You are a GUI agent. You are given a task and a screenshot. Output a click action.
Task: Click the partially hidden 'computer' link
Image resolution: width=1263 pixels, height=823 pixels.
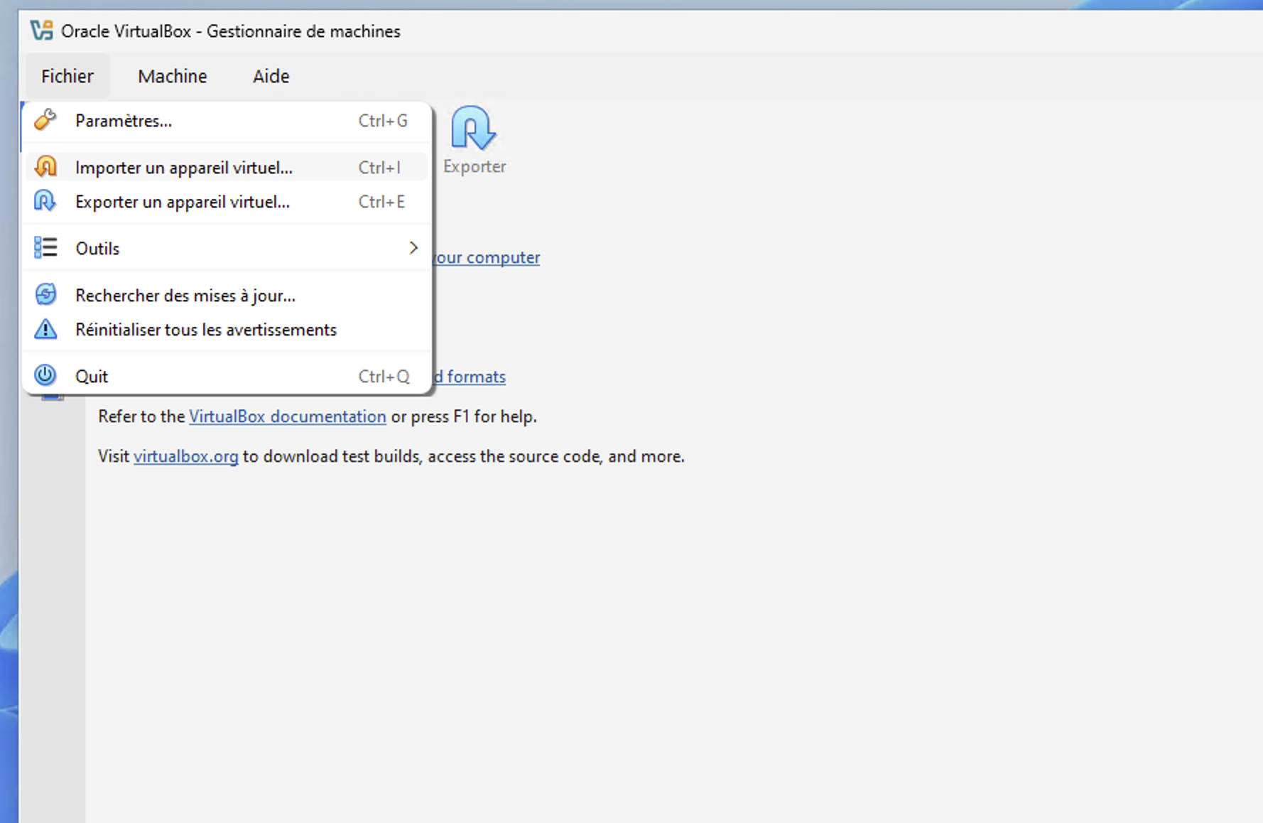tap(487, 257)
